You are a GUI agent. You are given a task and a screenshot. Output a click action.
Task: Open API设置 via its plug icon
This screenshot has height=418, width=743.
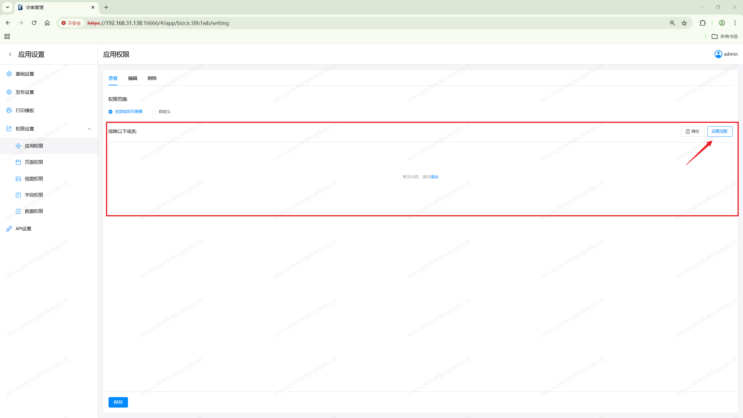coord(9,229)
